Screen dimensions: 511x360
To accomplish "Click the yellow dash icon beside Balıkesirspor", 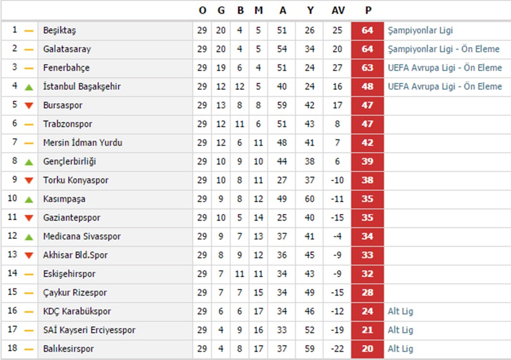I will 29,349.
